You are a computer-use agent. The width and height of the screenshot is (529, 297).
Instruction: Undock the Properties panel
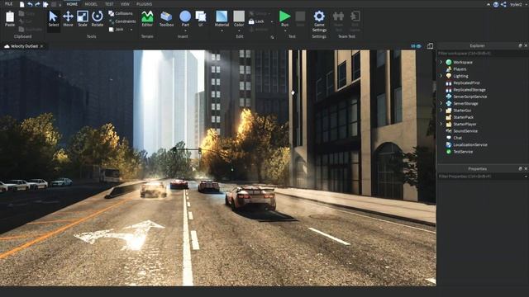(520, 168)
